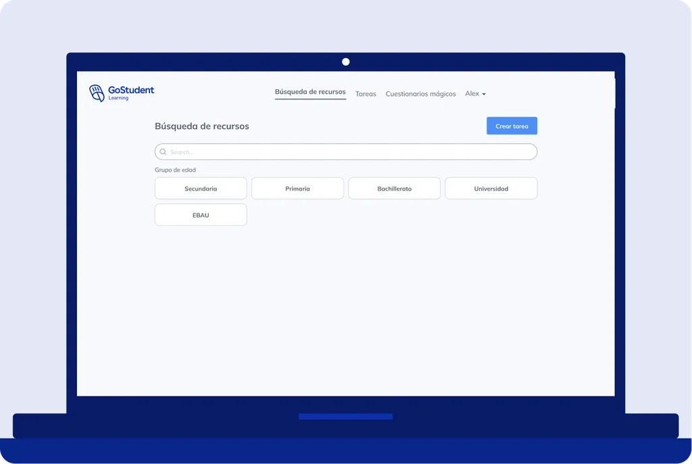Click the dropdown caret next to Alex
The width and height of the screenshot is (692, 464).
484,94
